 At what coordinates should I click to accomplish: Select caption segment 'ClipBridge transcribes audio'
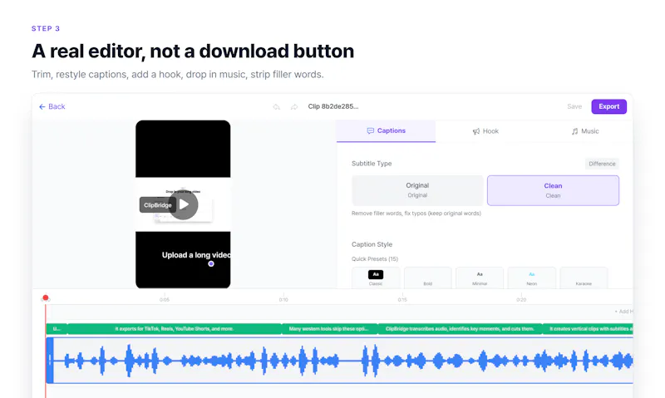click(460, 329)
